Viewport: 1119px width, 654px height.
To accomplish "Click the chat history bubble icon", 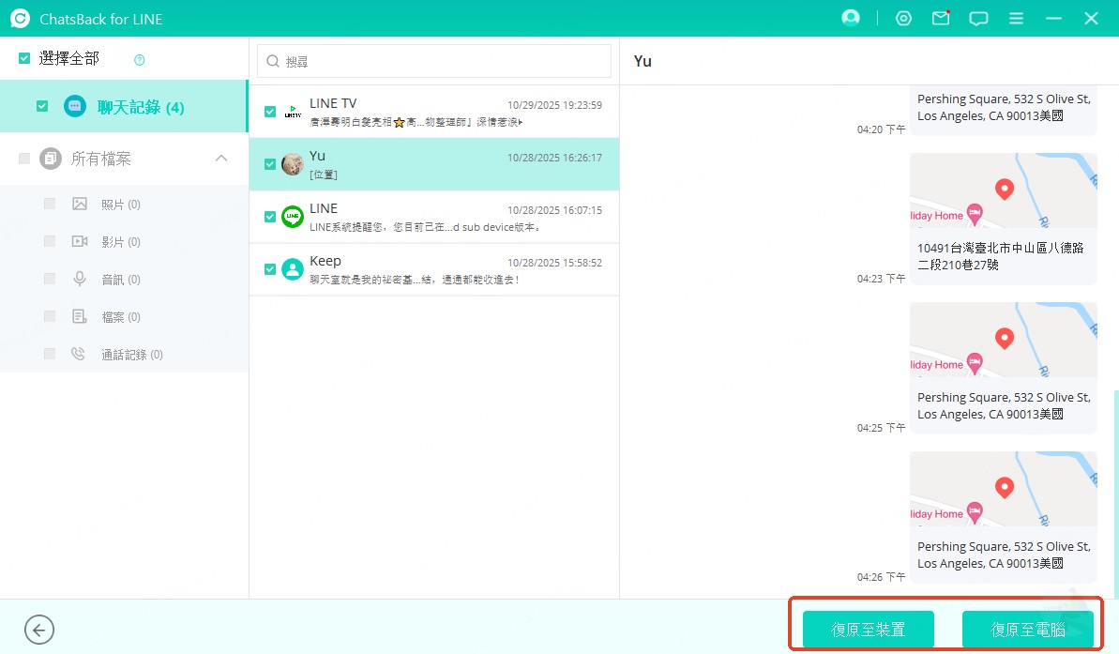I will pos(74,106).
